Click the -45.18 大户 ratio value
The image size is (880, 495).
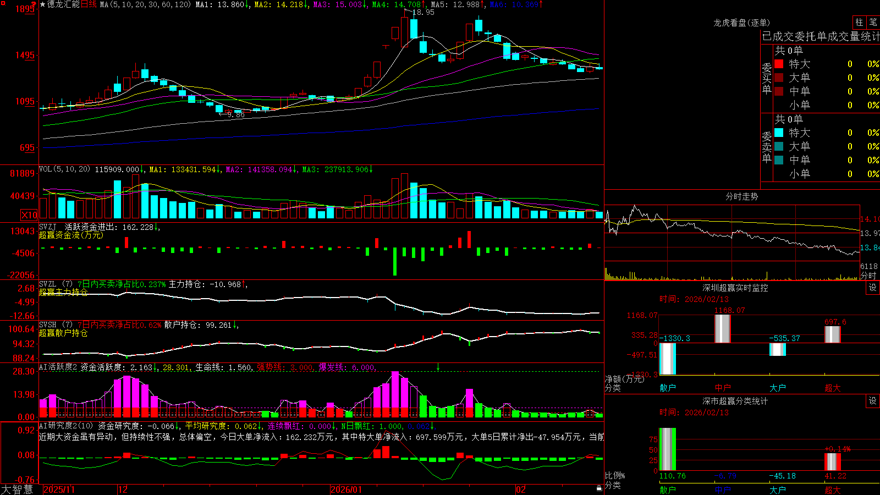(x=782, y=476)
